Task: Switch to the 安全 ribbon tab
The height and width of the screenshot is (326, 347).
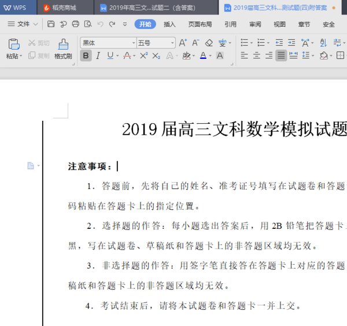Action: coord(328,24)
